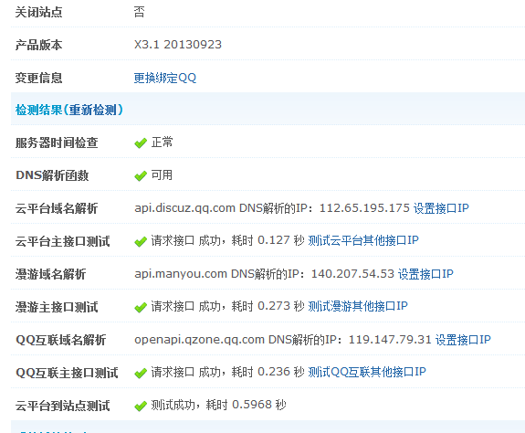Screen dimensions: 525x433
Task: Open 设置接口IP for openapi.qzone.qq.com
Action: point(463,340)
